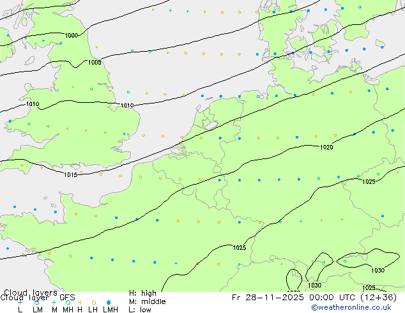Screen dimensions: 405x313
Task: Click the orange circle legend symbol for LH
Action: (94, 302)
